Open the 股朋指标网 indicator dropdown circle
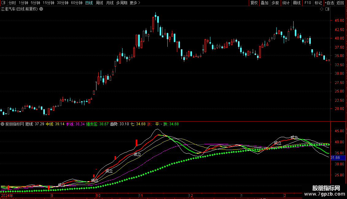Image resolution: width=347 pixels, height=199 pixels. coord(2,124)
